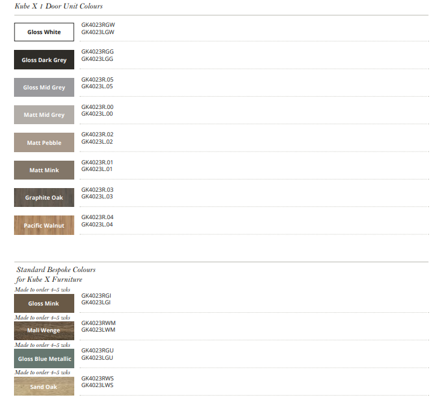Click product code GK4023LGG
This screenshot has height=409, width=448.
[97, 59]
